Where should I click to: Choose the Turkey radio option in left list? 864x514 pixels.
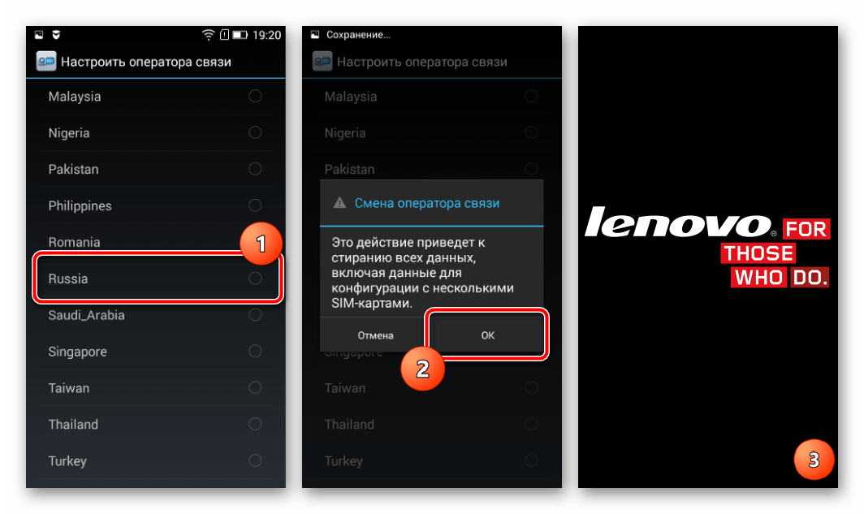click(255, 460)
